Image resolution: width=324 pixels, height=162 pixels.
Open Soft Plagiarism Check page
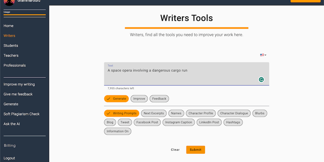click(22, 114)
